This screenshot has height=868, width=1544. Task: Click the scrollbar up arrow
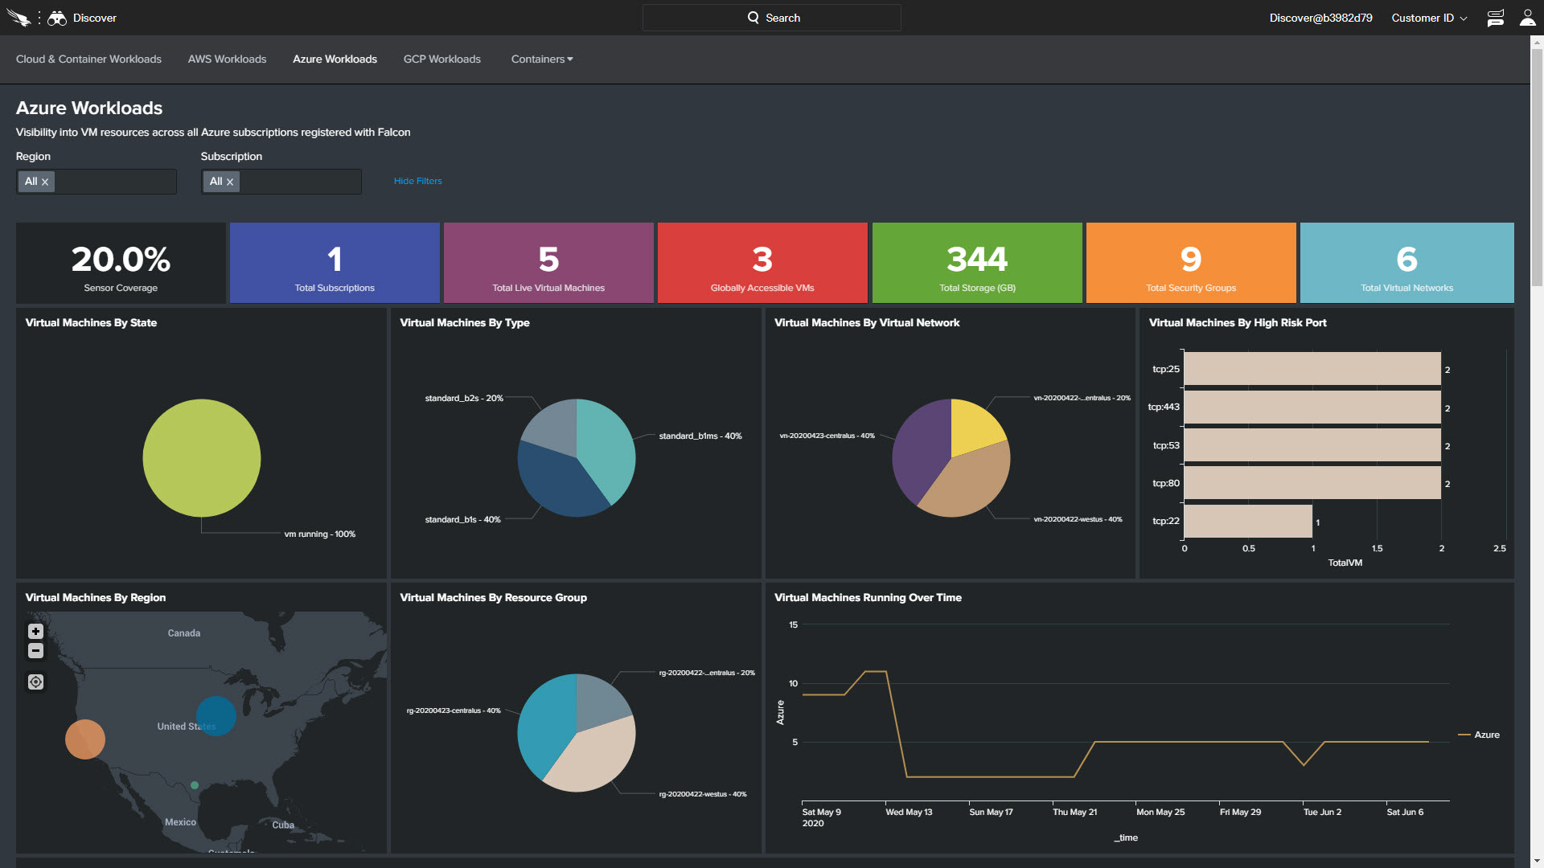coord(1537,41)
